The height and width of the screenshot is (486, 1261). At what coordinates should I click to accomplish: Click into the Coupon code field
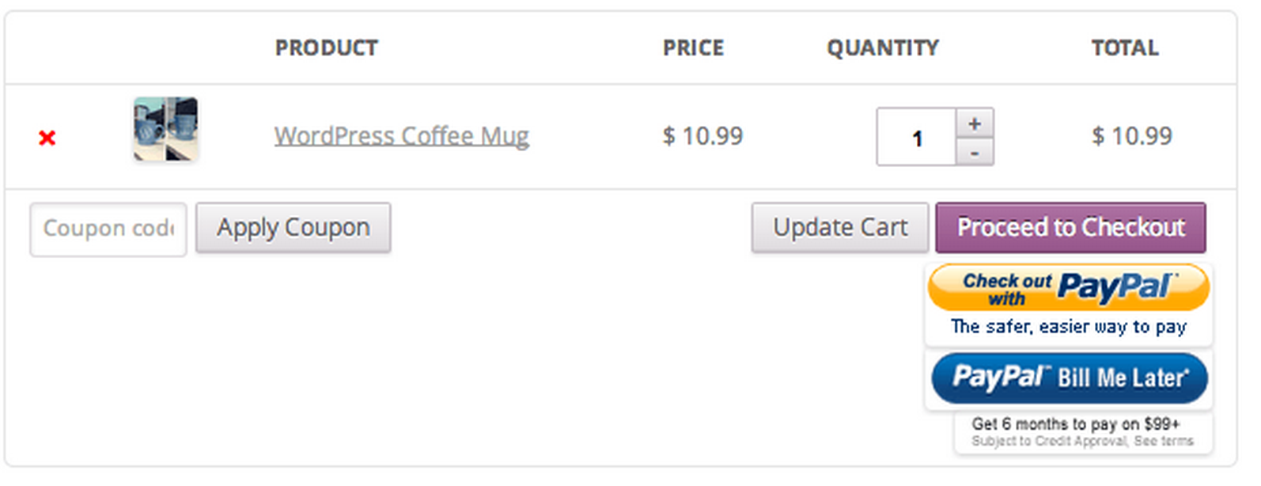[108, 229]
